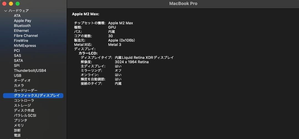This screenshot has width=299, height=139.
Task: Choose FireWire from the hardware list
Action: [21, 41]
